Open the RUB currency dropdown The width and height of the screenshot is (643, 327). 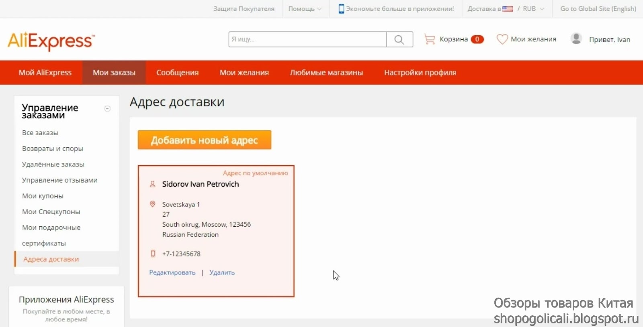(x=533, y=9)
